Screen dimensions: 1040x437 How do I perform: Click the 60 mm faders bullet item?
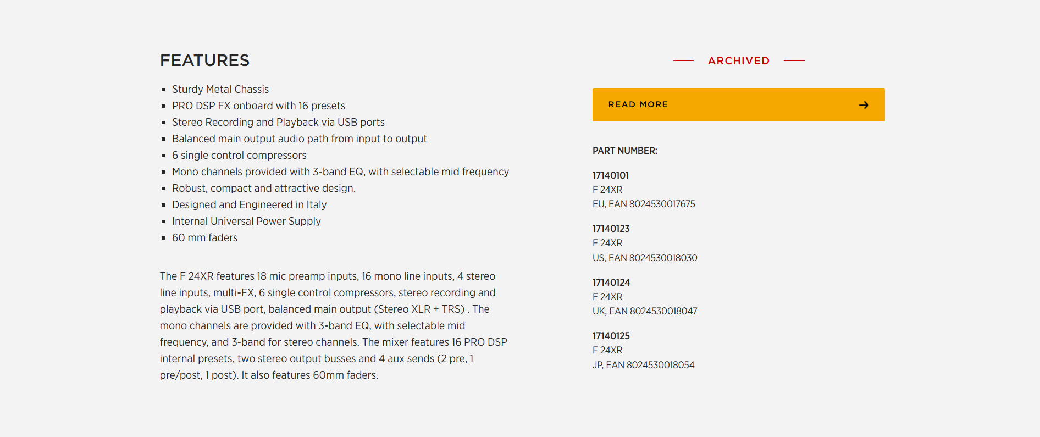pyautogui.click(x=204, y=237)
